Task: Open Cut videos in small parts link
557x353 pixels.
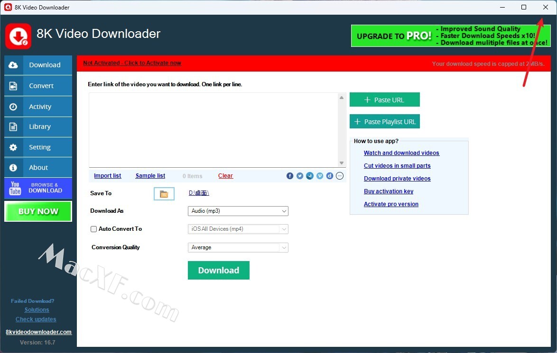Action: coord(397,166)
